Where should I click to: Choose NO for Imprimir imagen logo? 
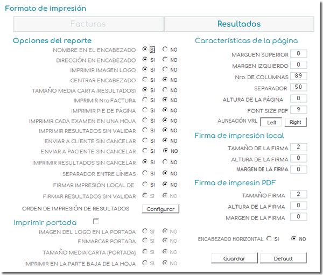click(x=165, y=69)
